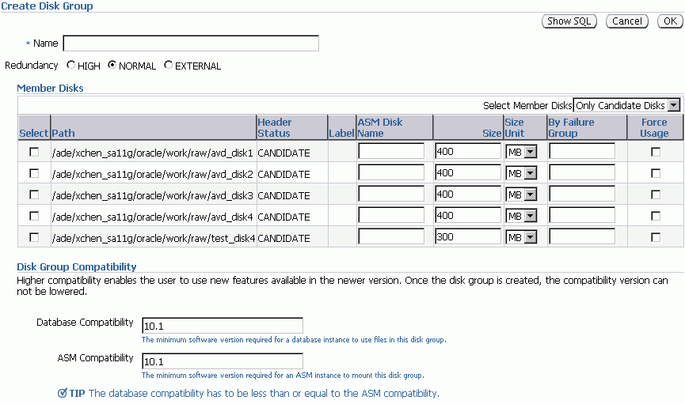Viewport: 685px width, 404px height.
Task: Click Failure Group field for test_disk4
Action: coord(582,236)
